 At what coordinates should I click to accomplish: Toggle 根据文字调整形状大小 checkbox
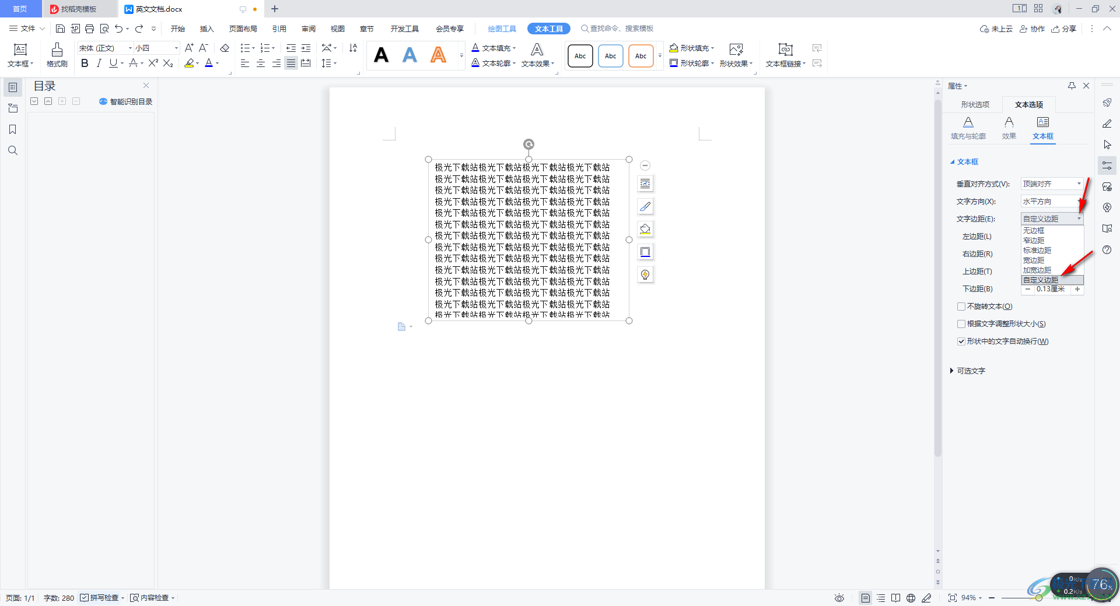(961, 324)
